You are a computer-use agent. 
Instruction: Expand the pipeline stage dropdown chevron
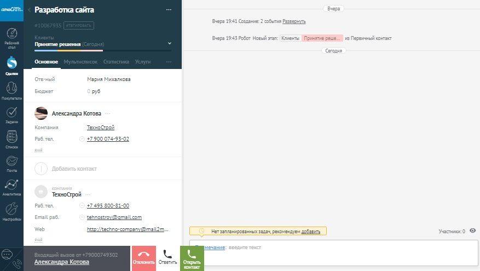170,43
